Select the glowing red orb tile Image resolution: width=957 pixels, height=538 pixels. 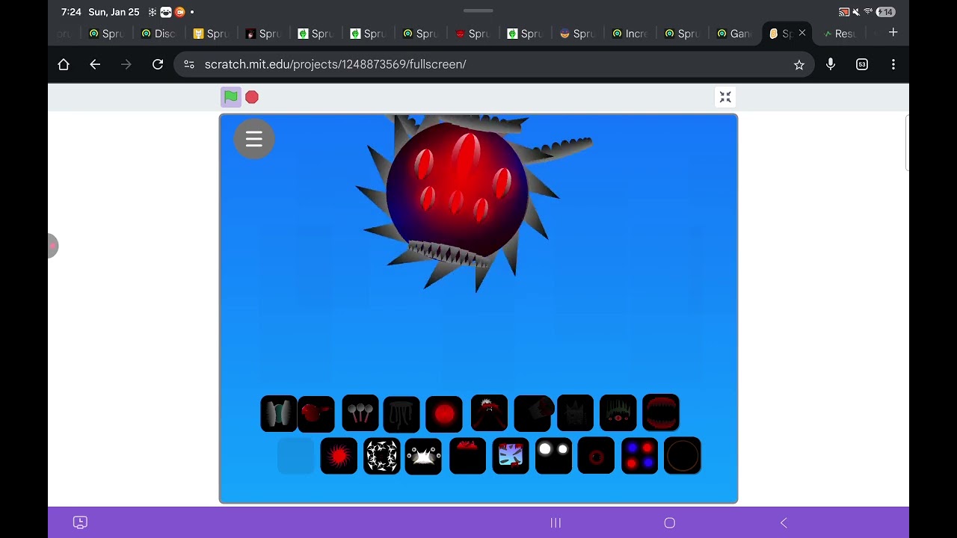(x=444, y=413)
